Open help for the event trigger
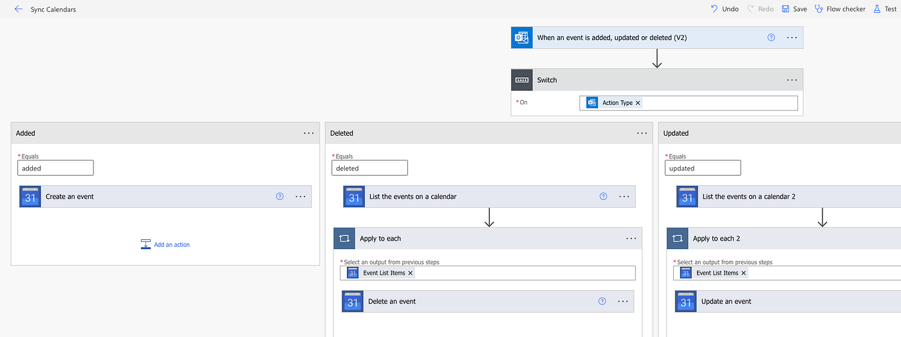901x337 pixels. click(x=771, y=38)
